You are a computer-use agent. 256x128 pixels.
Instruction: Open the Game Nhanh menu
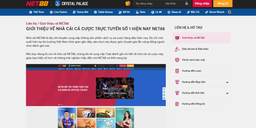tap(215, 12)
